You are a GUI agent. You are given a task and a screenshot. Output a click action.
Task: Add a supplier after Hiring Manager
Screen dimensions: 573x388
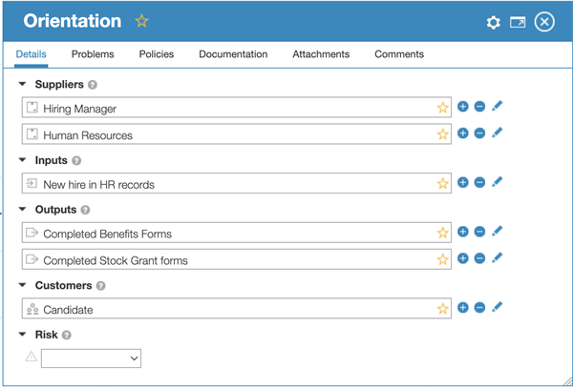tap(463, 108)
